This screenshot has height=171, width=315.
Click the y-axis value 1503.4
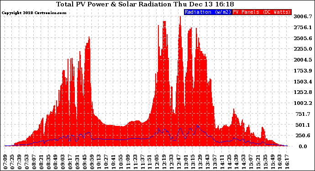point(303,82)
